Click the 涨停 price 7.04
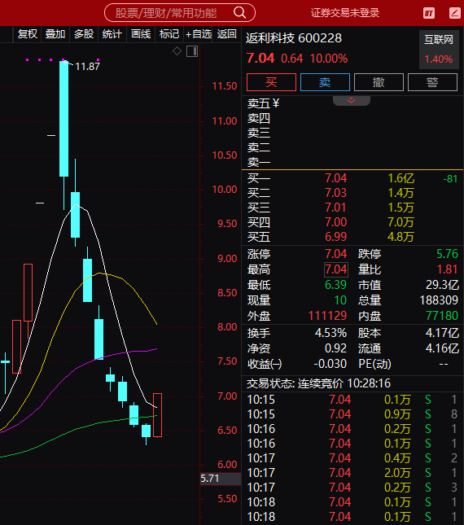 (335, 254)
